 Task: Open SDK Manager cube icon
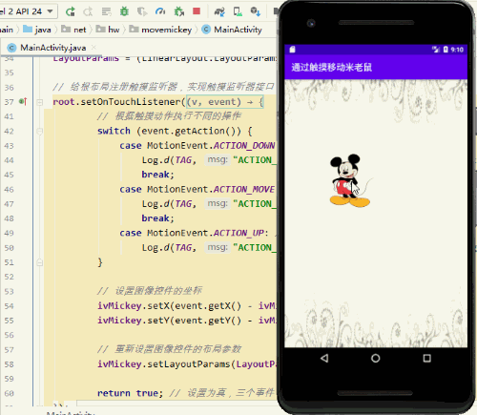coord(256,11)
